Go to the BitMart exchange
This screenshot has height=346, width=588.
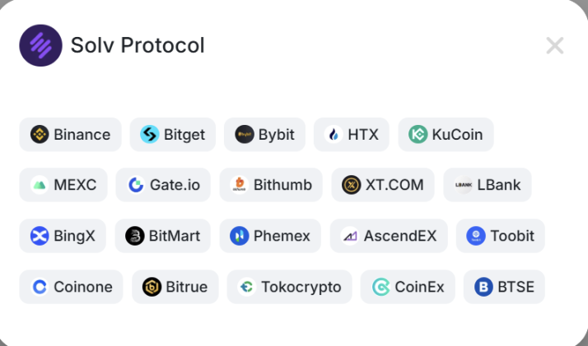pos(162,237)
